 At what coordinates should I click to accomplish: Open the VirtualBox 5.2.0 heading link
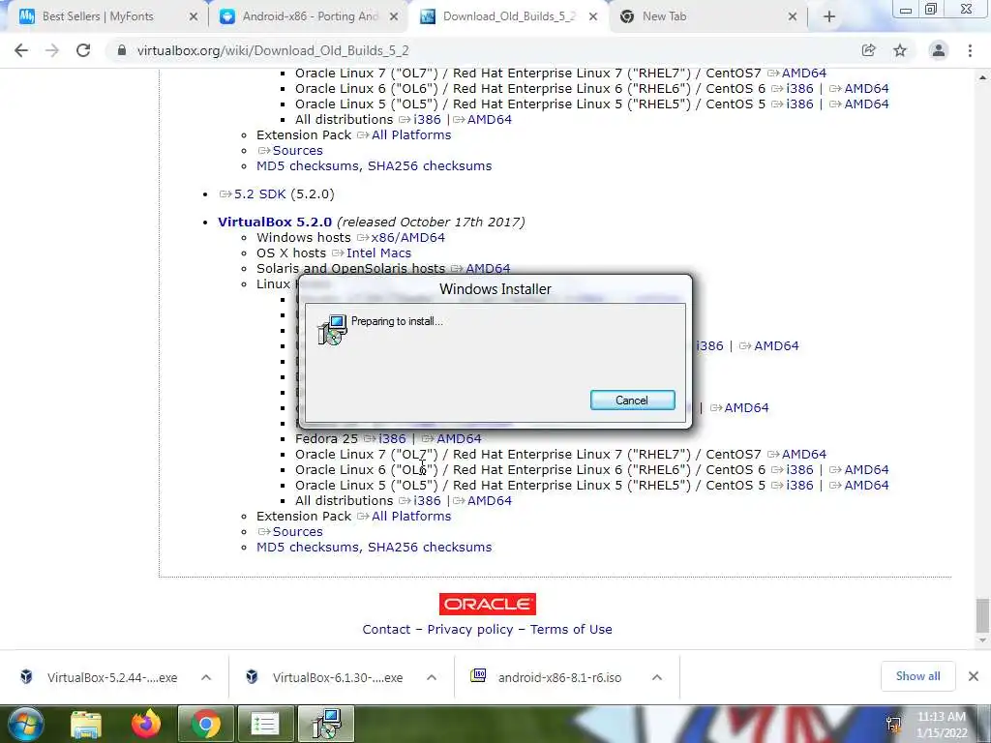pyautogui.click(x=275, y=222)
